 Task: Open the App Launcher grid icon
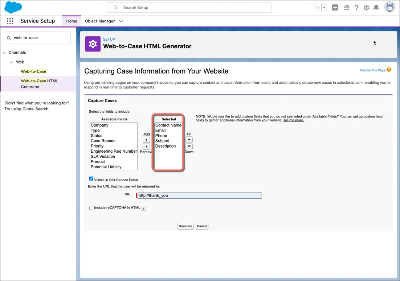[10, 21]
